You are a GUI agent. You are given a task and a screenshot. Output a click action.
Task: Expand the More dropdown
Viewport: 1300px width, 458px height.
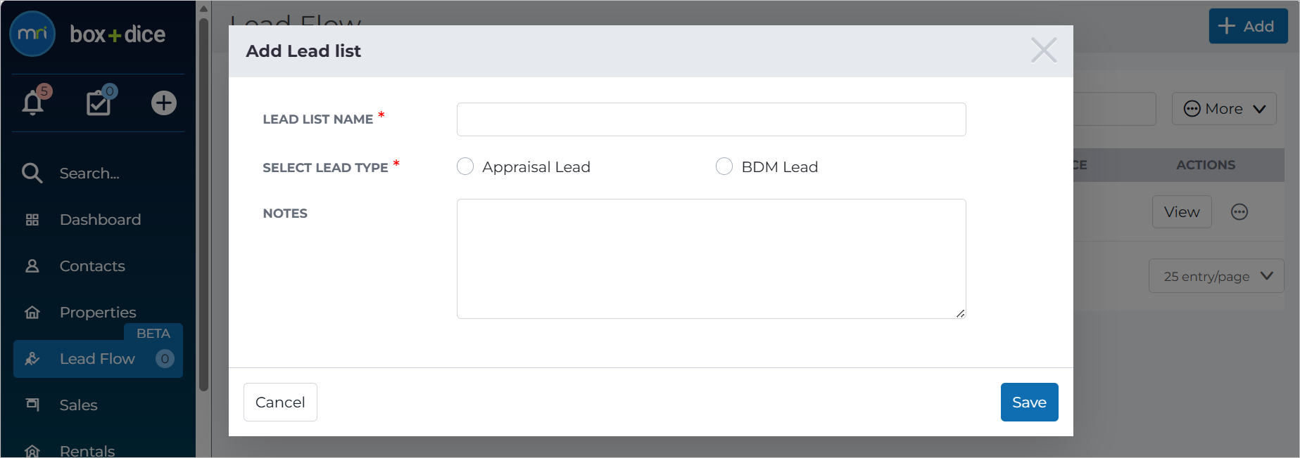point(1224,109)
